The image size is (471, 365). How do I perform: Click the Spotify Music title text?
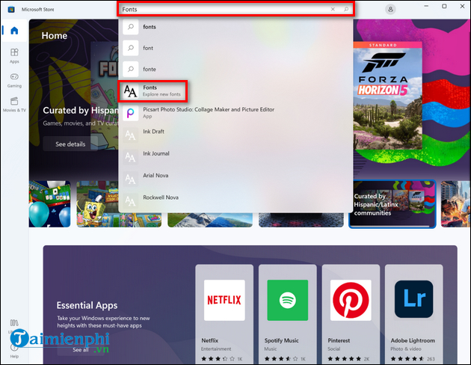281,340
